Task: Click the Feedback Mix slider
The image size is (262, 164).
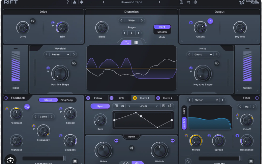Action: pos(45,158)
